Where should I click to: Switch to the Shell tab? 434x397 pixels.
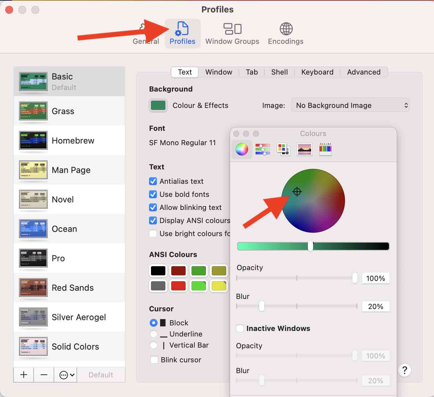(x=279, y=72)
